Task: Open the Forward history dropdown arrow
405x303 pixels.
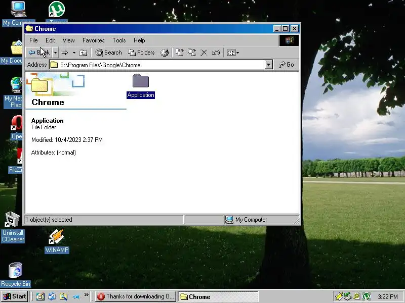Action: point(74,53)
